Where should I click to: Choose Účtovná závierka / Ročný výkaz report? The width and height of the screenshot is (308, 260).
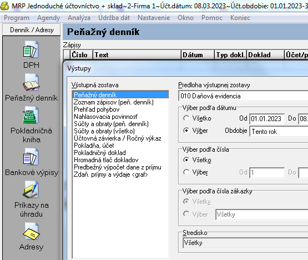coord(118,138)
